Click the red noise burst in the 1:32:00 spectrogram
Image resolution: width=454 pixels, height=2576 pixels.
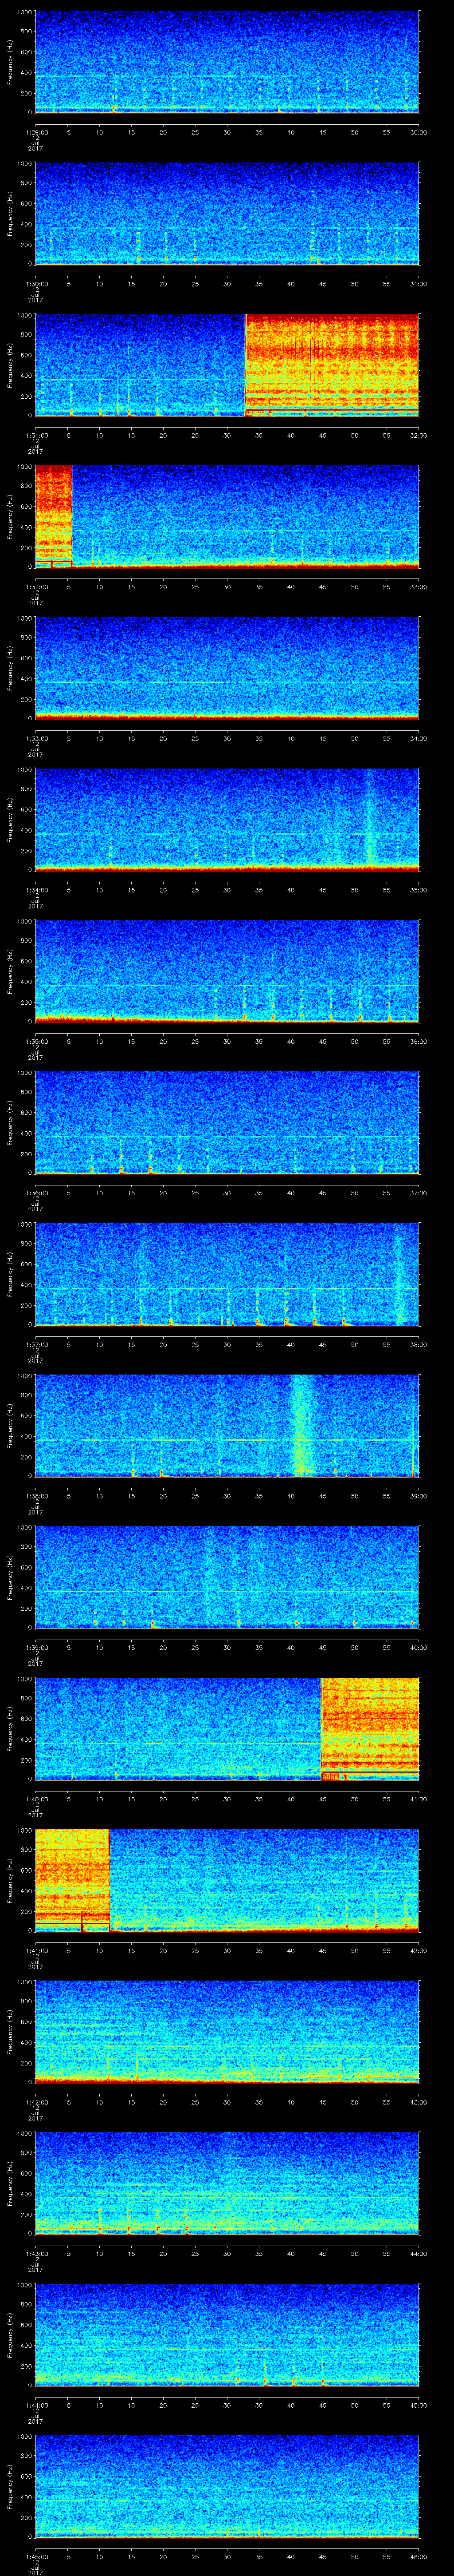[x=53, y=515]
